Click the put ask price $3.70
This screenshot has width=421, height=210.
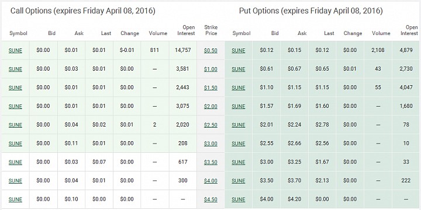click(294, 180)
